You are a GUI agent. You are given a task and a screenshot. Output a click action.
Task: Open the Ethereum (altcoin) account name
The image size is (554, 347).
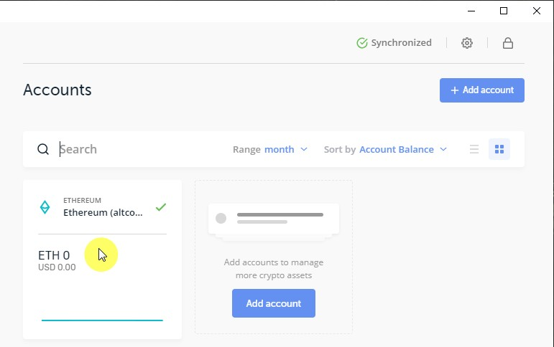pyautogui.click(x=103, y=212)
